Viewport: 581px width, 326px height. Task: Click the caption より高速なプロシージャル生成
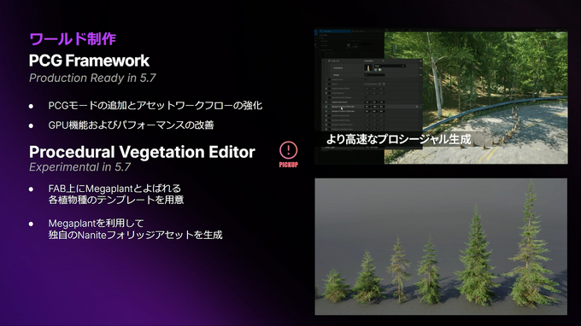[x=399, y=139]
